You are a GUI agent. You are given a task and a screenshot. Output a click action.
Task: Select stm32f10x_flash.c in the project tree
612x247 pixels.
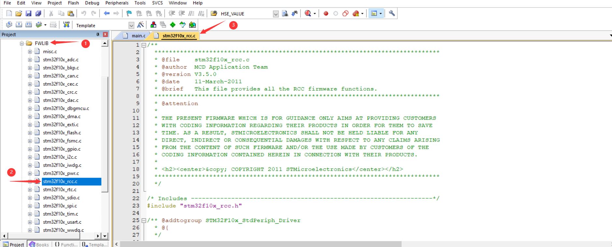[62, 133]
